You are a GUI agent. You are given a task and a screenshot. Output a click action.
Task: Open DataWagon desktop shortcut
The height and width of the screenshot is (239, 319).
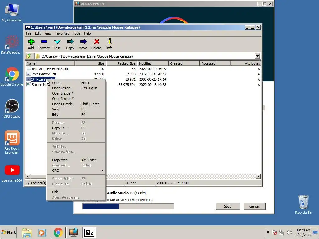(12, 45)
